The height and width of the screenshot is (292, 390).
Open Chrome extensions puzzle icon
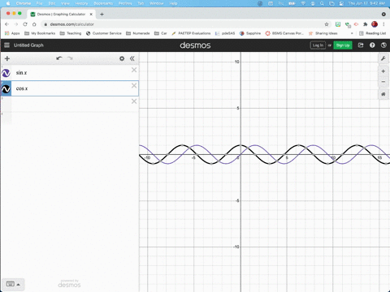click(x=366, y=24)
